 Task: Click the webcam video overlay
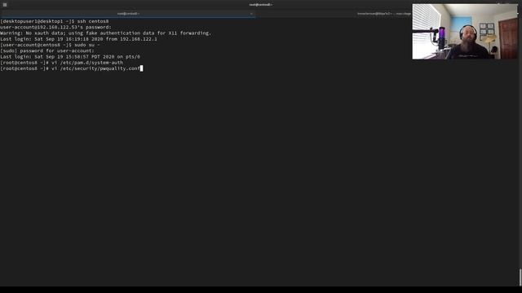coord(465,32)
